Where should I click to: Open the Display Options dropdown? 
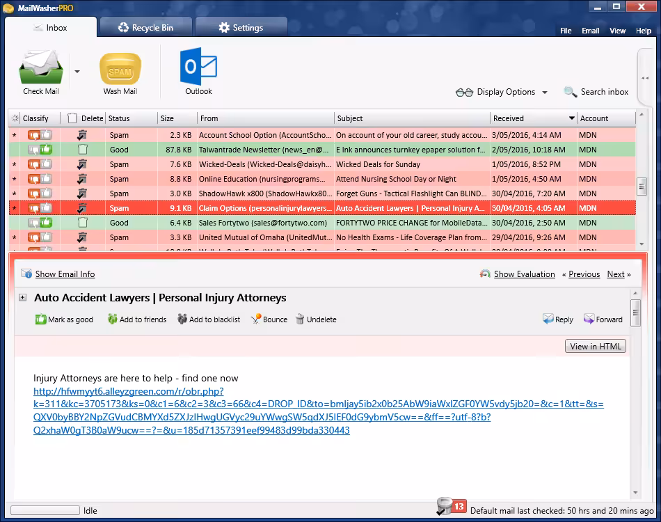(502, 92)
